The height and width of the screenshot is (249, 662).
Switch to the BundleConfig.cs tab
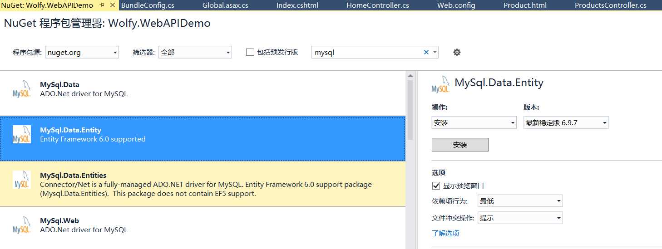tap(148, 5)
